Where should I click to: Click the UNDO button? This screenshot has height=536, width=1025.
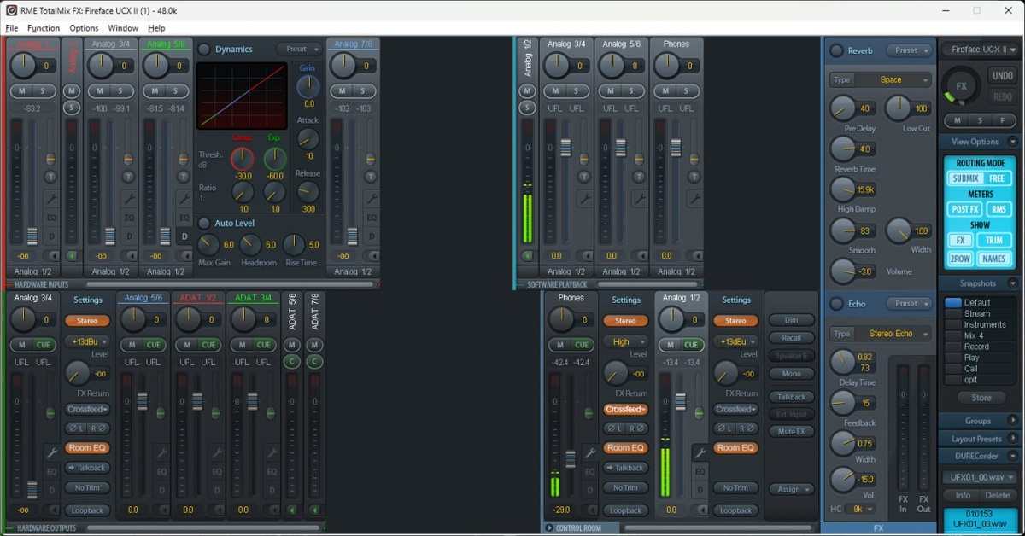coord(1003,76)
